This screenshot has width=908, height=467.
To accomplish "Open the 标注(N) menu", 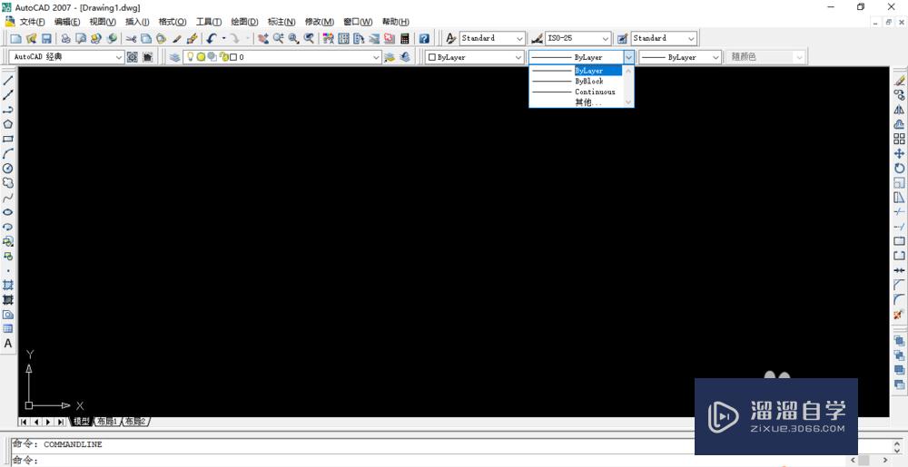I will coord(281,22).
